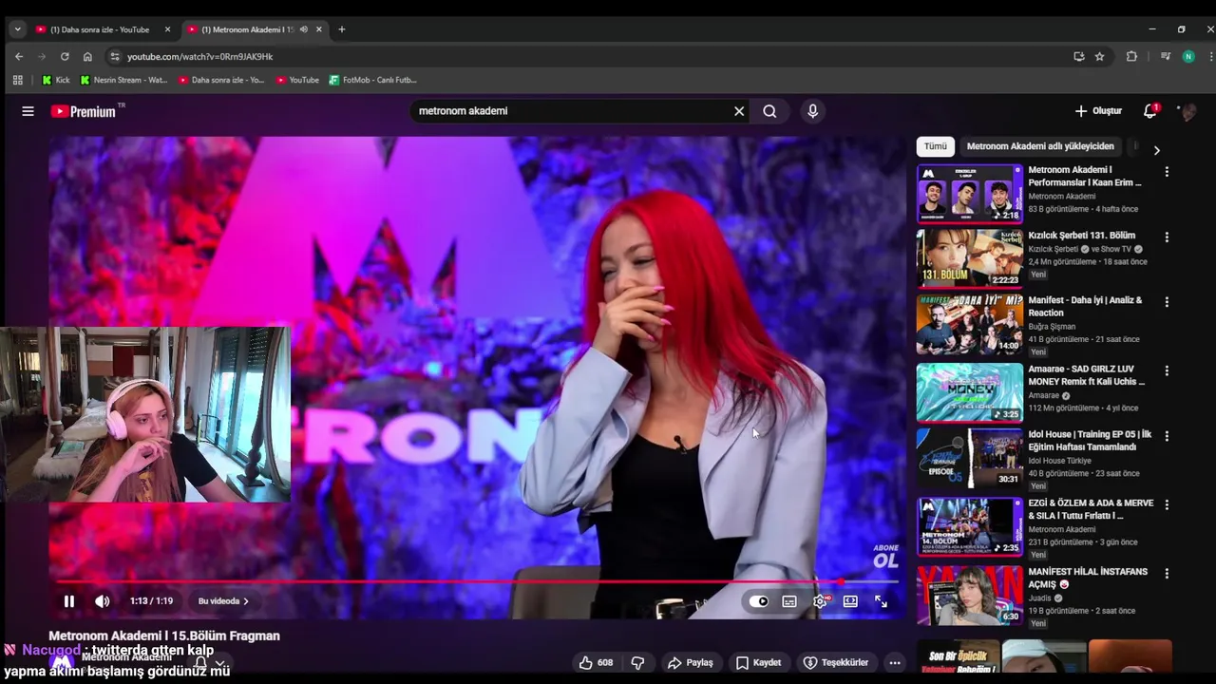
Task: Click the Teşekkürler button
Action: (836, 662)
